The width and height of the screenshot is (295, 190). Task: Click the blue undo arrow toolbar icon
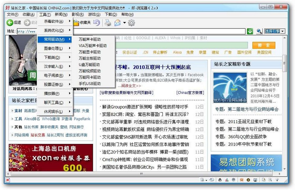coord(96,23)
